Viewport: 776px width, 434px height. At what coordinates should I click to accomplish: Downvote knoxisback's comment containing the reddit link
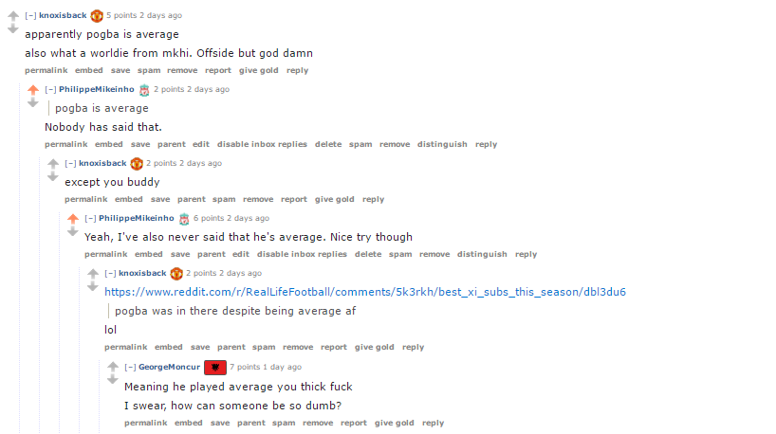coord(93,287)
